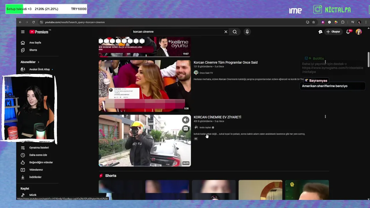Image resolution: width=370 pixels, height=208 pixels.
Task: Click the Keşfet section heading
Action: coord(25,189)
